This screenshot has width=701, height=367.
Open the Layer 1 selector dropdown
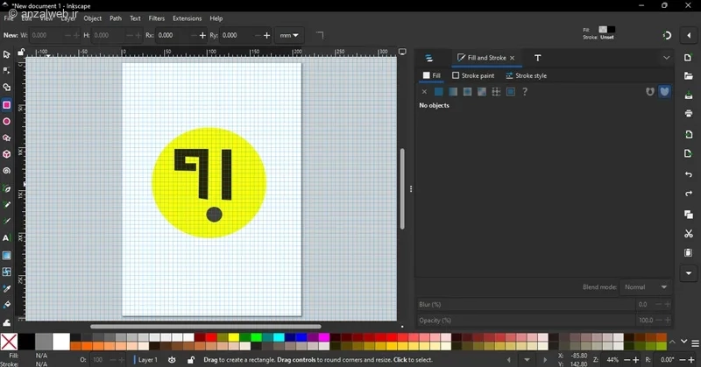[x=145, y=360]
